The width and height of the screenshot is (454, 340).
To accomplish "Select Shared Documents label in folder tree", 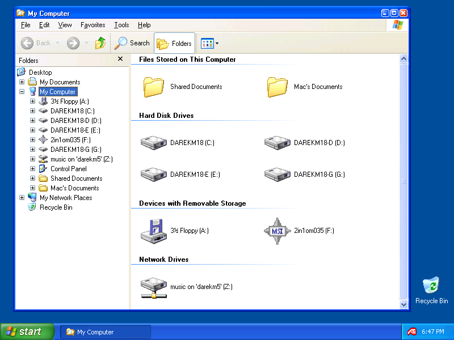I will point(77,178).
